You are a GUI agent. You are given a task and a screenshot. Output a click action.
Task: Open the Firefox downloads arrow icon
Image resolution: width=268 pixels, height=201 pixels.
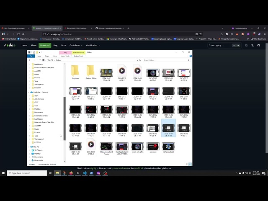pyautogui.click(x=222, y=34)
